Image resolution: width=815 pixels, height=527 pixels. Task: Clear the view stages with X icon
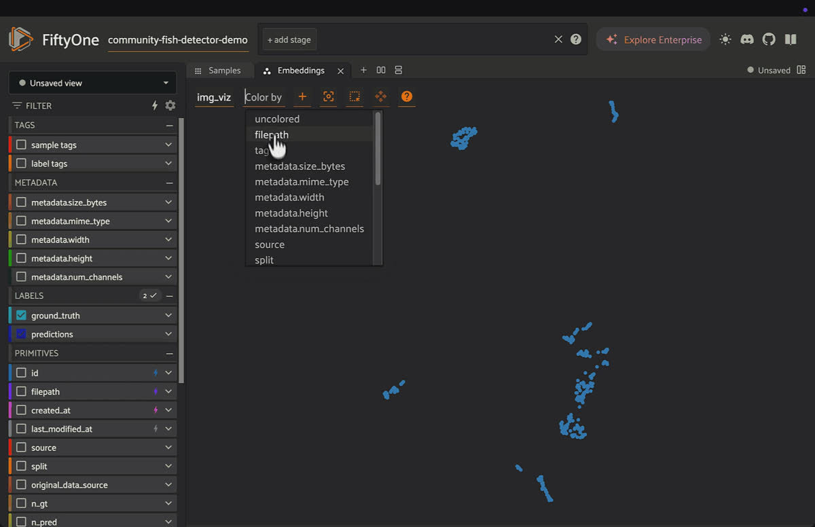click(558, 39)
